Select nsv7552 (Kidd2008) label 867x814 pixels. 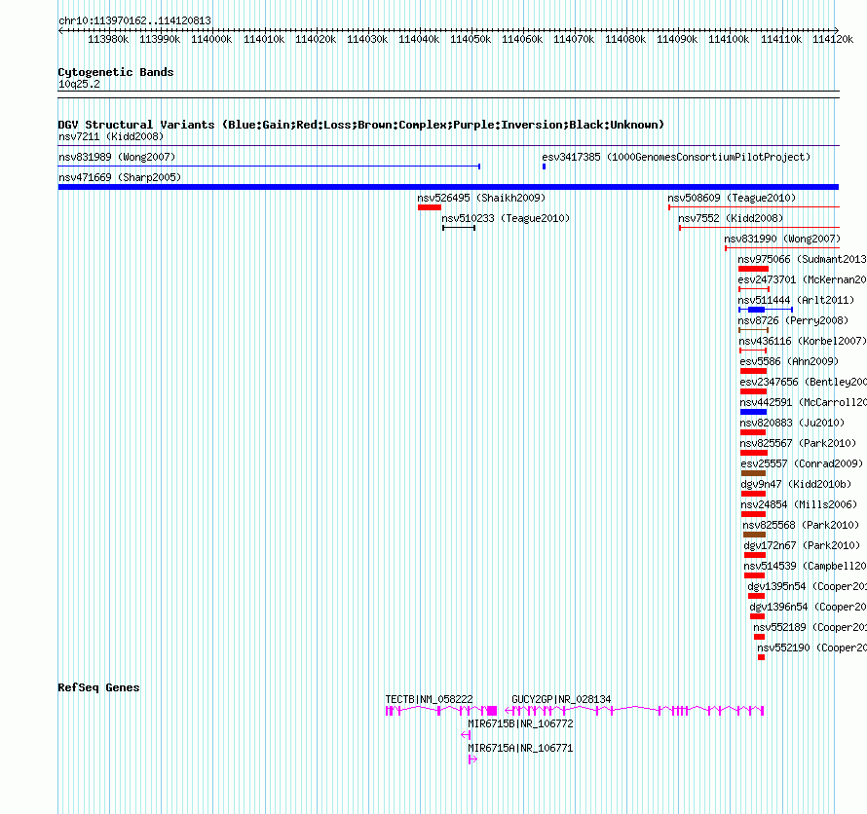[731, 218]
